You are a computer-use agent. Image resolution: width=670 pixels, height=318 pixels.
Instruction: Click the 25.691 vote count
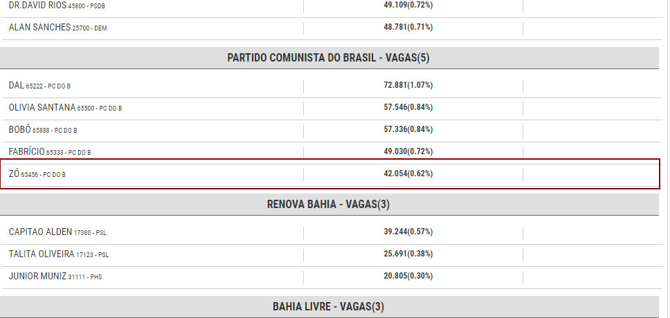tap(408, 254)
